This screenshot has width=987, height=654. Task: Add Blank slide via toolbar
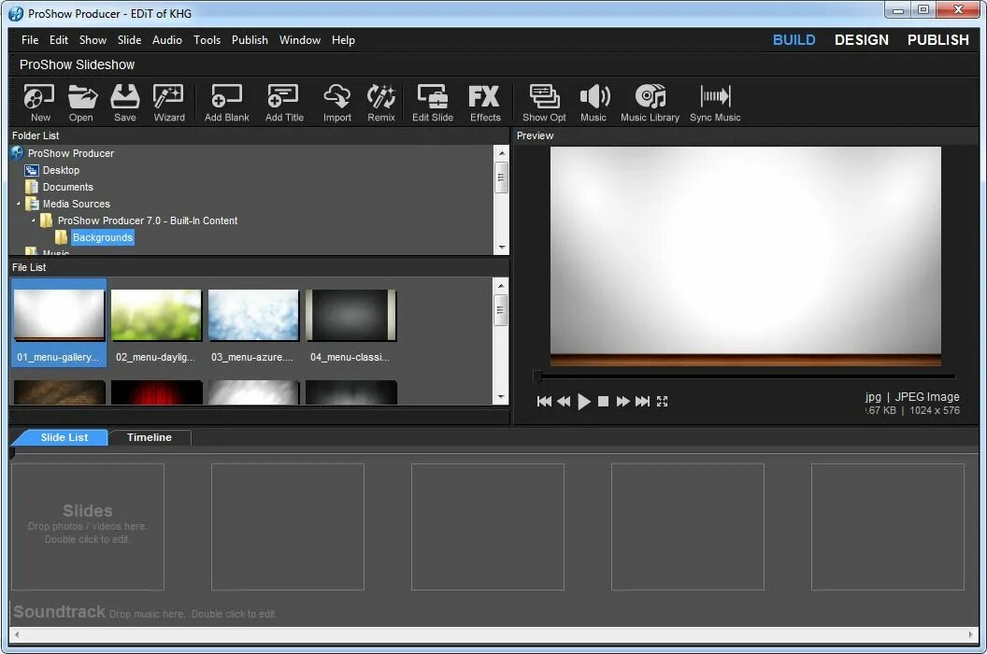coord(226,103)
